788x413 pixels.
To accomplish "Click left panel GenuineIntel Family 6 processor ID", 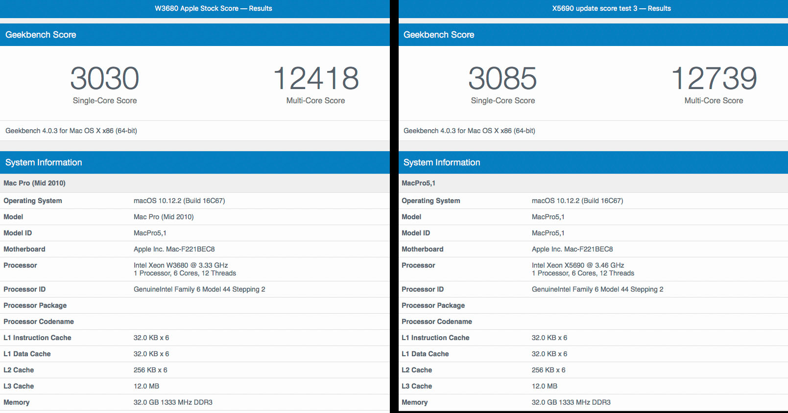I will pyautogui.click(x=199, y=289).
